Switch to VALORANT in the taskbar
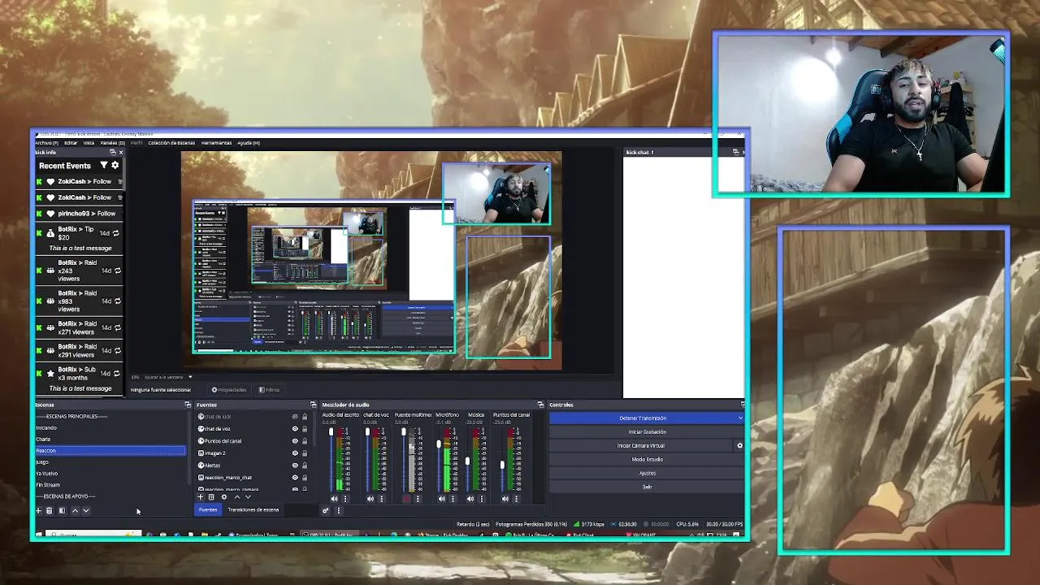The width and height of the screenshot is (1040, 585). [x=639, y=535]
